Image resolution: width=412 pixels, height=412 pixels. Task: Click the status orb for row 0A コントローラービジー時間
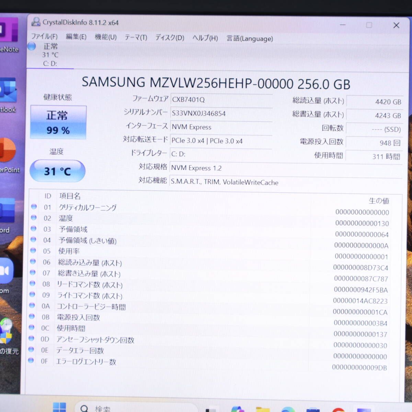coord(32,306)
